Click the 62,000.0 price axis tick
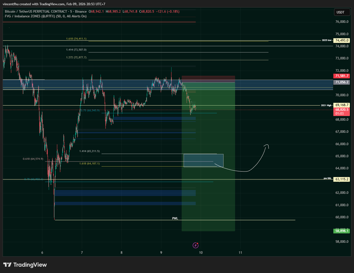The image size is (354, 273). click(342, 193)
